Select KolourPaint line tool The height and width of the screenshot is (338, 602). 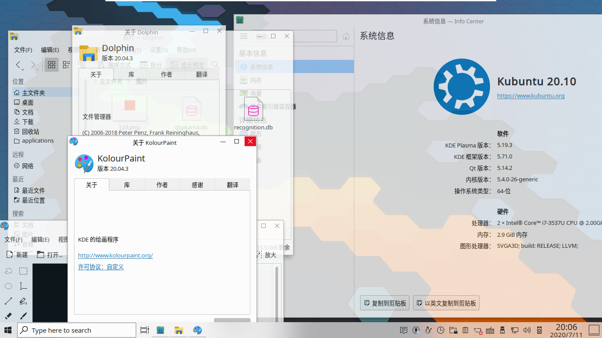[8, 301]
